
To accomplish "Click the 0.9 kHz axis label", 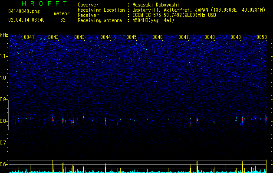I will point(3,99).
